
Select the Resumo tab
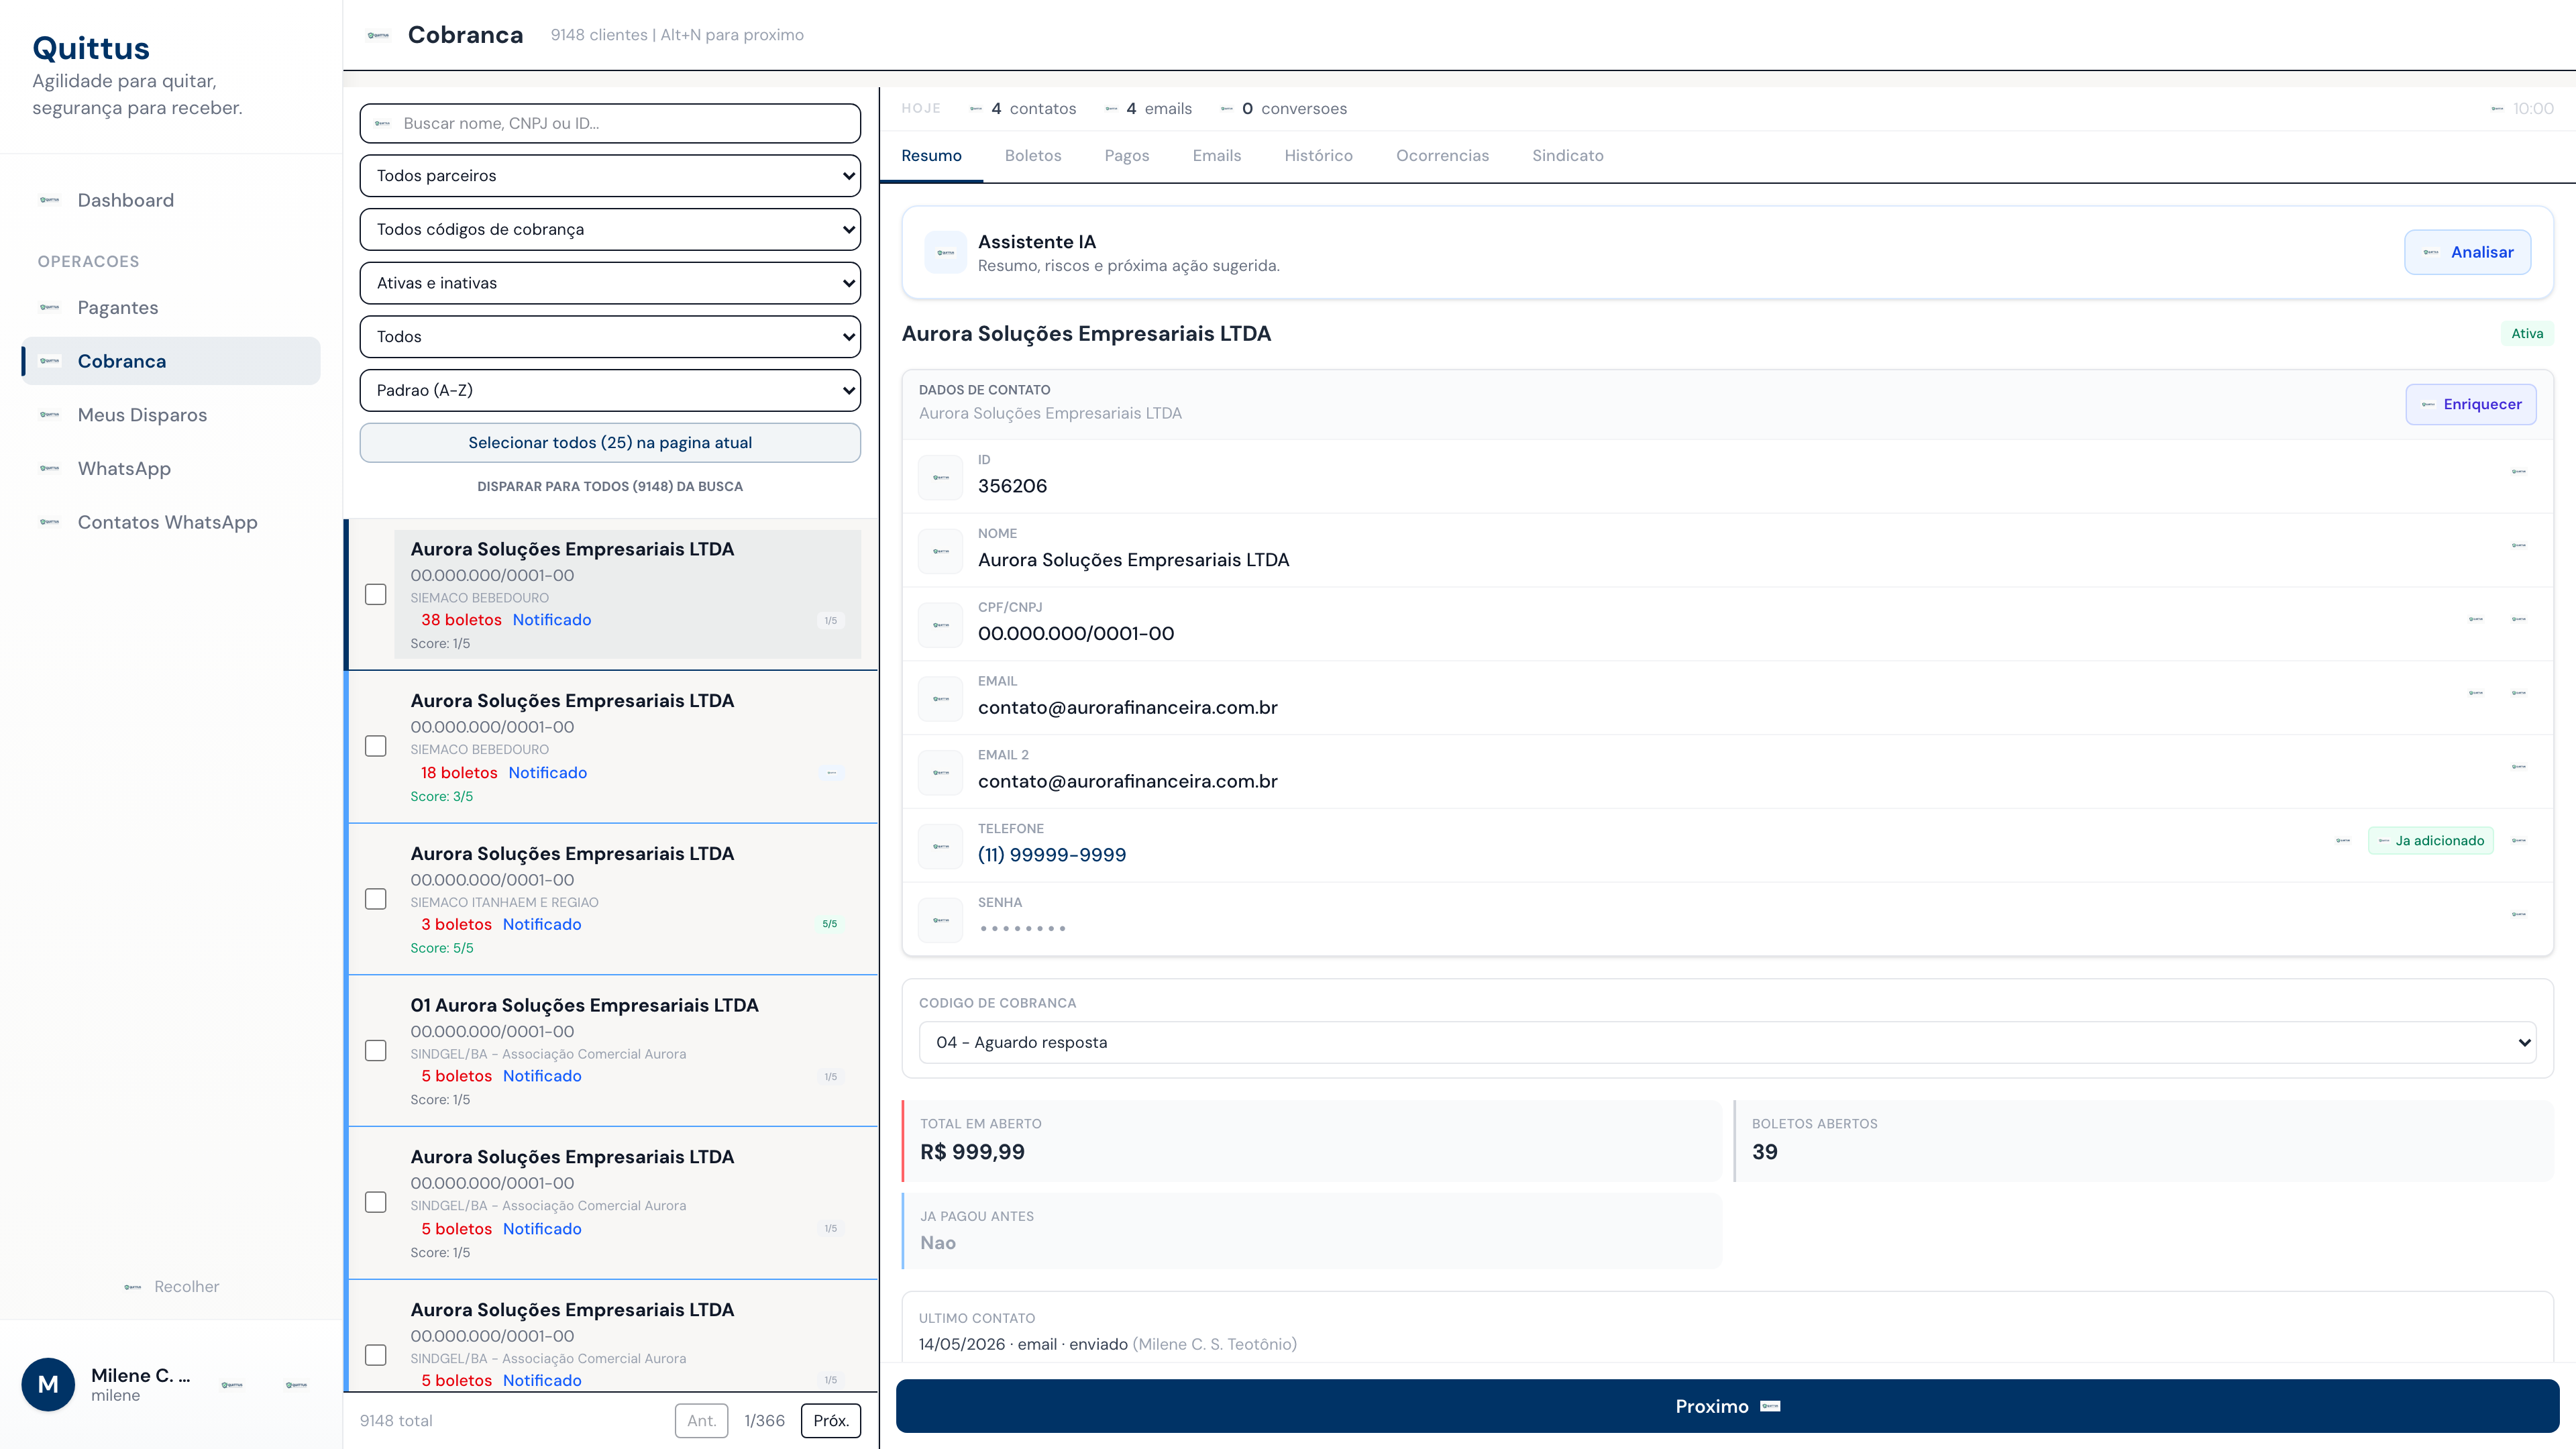[931, 156]
